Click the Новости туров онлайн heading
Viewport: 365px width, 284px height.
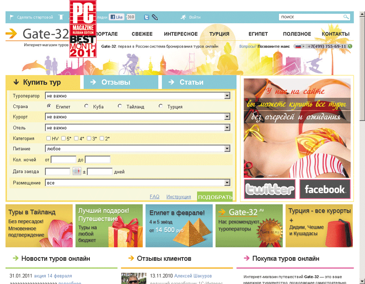56,258
